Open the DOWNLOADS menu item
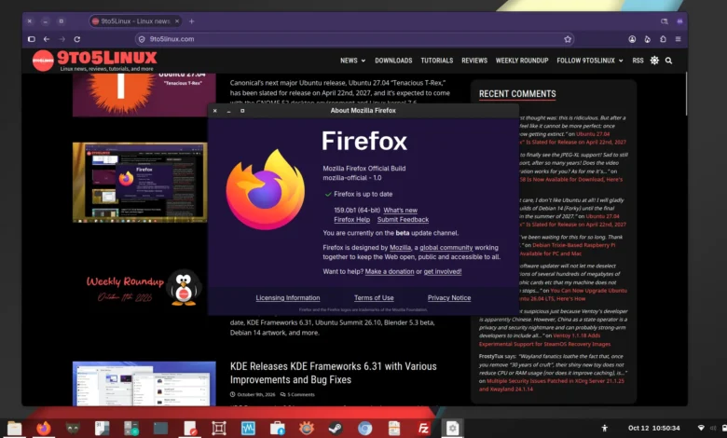This screenshot has width=727, height=438. (x=393, y=61)
